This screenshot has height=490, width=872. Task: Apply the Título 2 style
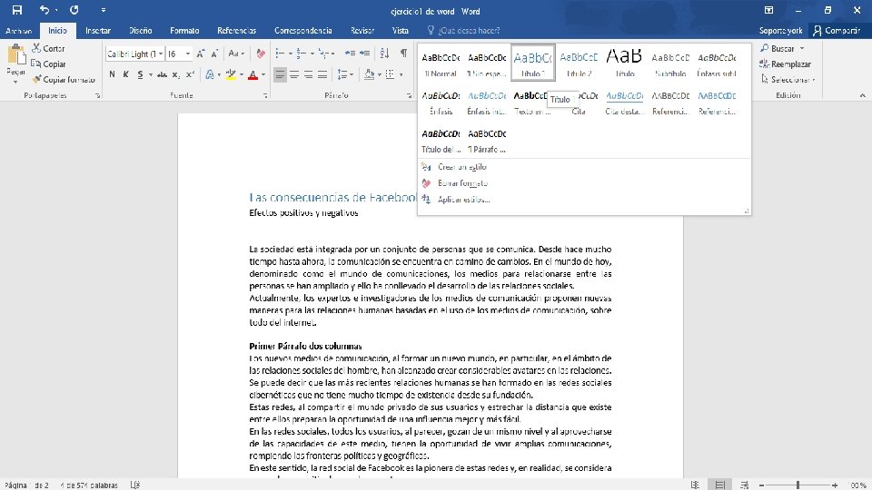point(579,64)
